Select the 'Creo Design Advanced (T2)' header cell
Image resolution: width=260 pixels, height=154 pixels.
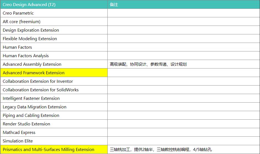coord(54,4)
